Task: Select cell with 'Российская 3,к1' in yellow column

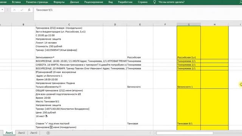Action: tap(189, 43)
